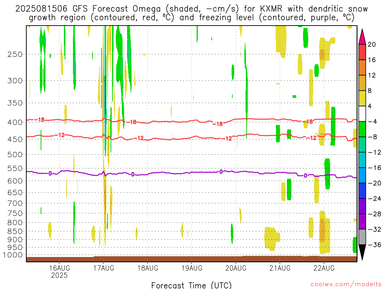Click the coolwx.com/modelts watermark link
The width and height of the screenshot is (385, 289).
346,284
